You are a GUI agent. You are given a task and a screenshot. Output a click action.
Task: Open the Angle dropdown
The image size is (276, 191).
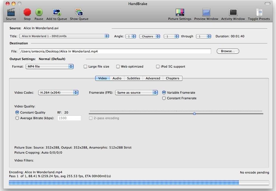(130, 36)
